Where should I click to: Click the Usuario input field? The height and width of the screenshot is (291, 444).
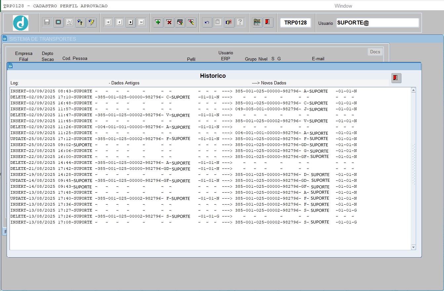377,23
